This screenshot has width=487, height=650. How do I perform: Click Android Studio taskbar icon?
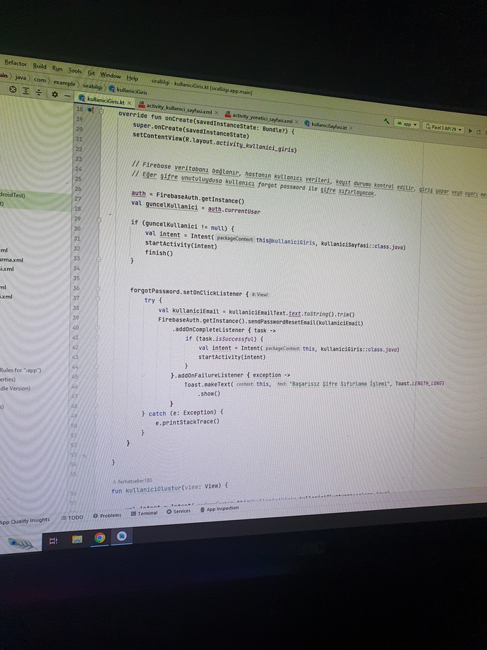pos(121,536)
